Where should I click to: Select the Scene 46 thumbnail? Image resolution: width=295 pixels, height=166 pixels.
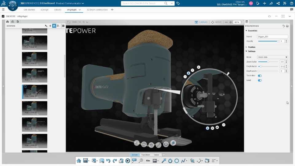[35, 124]
